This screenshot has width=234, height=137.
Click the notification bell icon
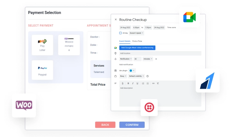click(x=115, y=59)
